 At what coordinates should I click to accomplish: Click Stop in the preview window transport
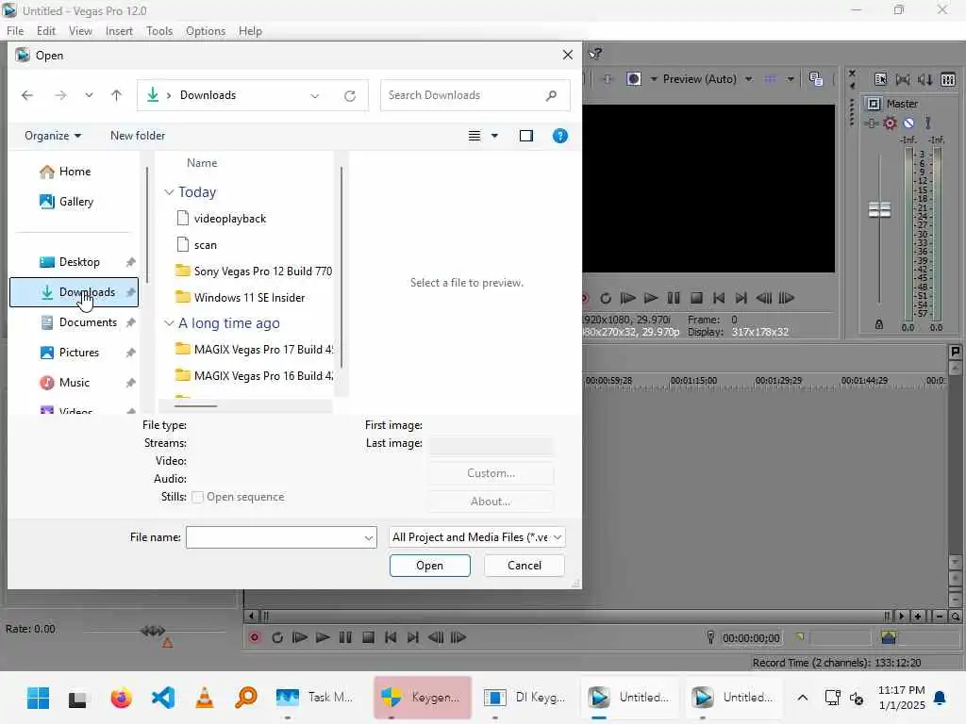pyautogui.click(x=696, y=299)
